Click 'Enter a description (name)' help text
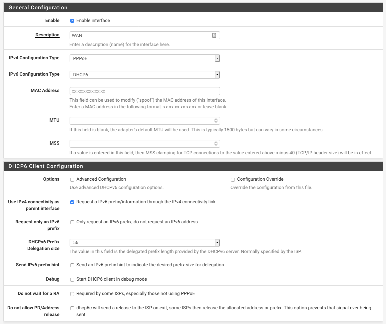Image resolution: width=386 pixels, height=324 pixels. tap(120, 44)
